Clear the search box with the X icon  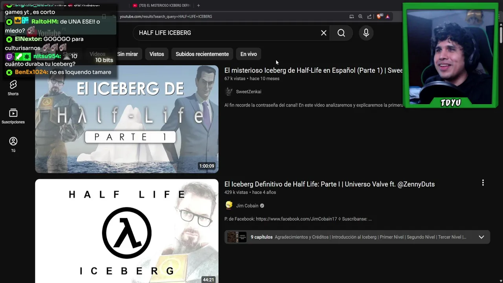pos(323,33)
